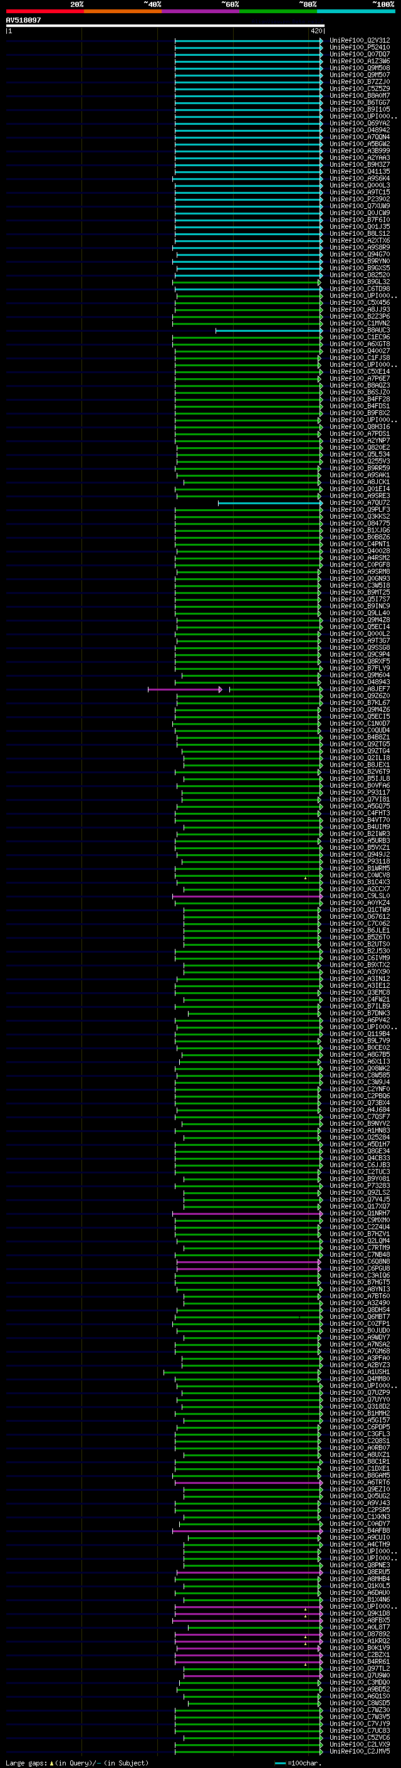Click the purple alignment bar for UniRef100_A8JEF7
The image size is (401, 1768).
tap(185, 689)
